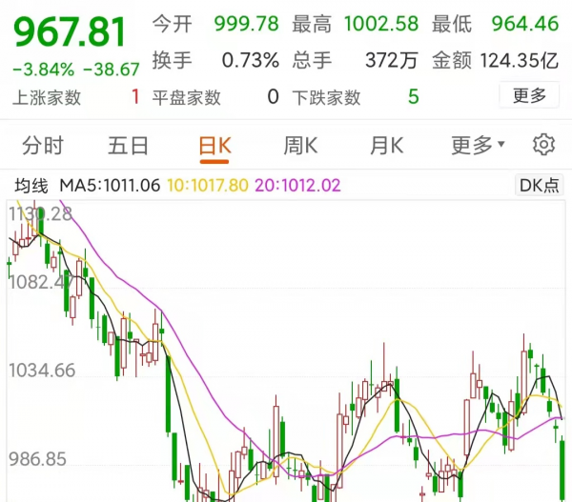Viewport: 572px width, 502px height.
Task: Tap the current price 967.81
Action: (x=70, y=32)
